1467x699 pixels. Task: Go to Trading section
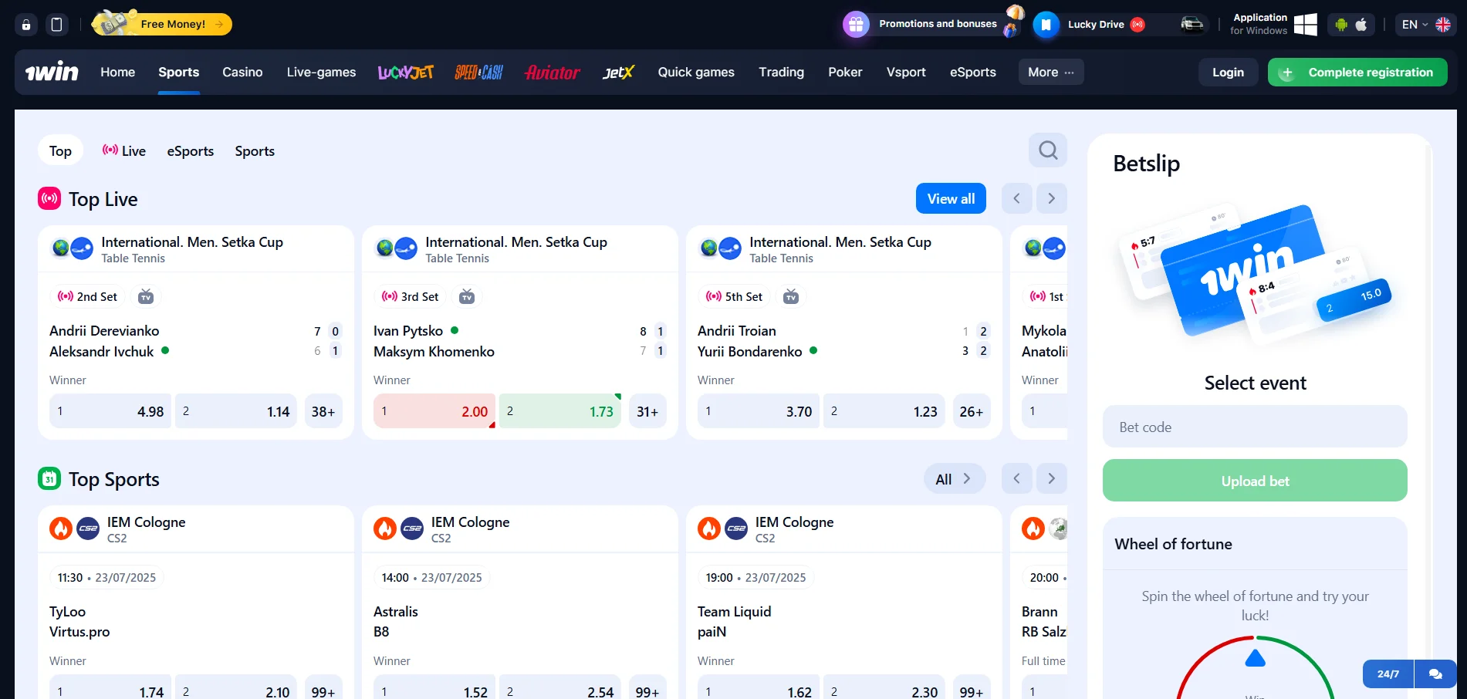click(781, 72)
